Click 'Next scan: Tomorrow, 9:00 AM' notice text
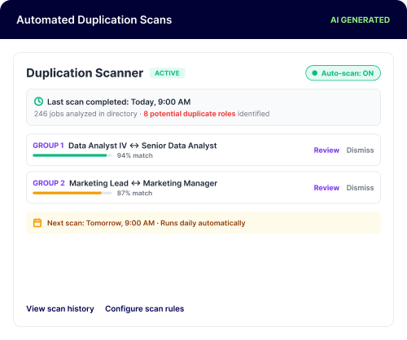407x340 pixels. pos(101,223)
